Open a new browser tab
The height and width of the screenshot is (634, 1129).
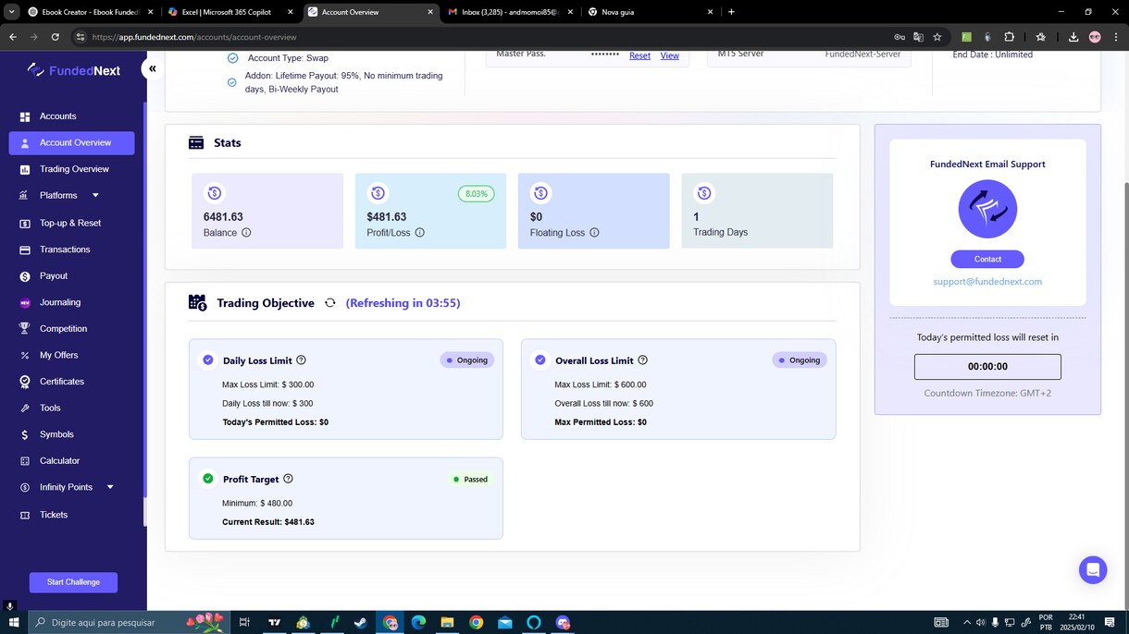(731, 12)
